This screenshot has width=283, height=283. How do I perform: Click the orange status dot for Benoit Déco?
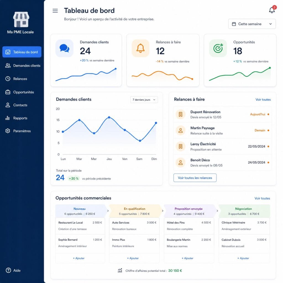[268, 163]
